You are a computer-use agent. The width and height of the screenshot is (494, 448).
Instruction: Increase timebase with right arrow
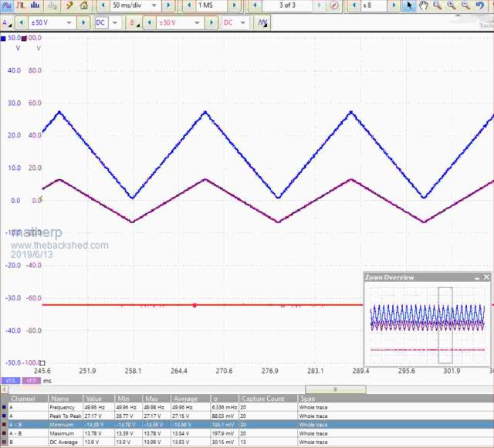(168, 5)
